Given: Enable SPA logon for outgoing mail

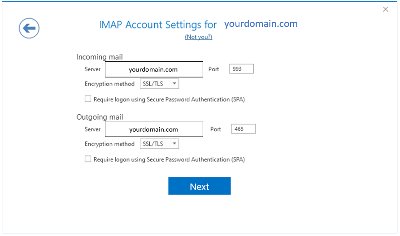Looking at the screenshot, I should (x=88, y=159).
